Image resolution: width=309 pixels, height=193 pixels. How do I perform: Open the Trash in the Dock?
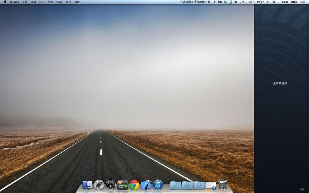click(x=222, y=185)
